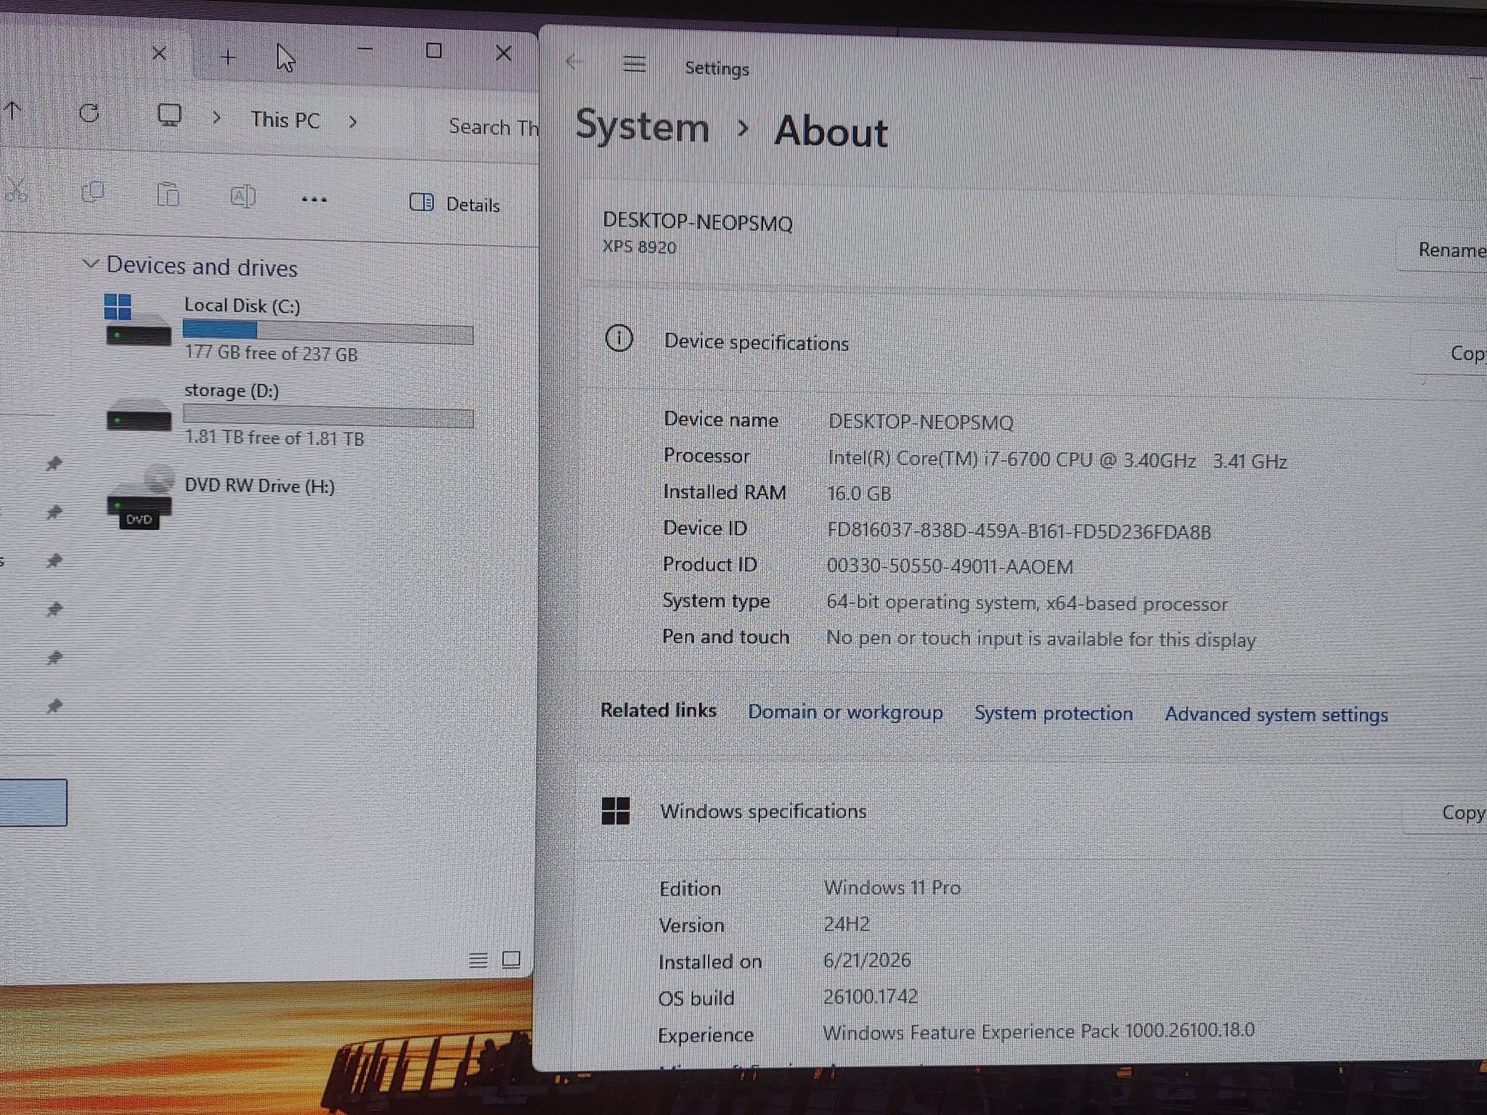1487x1115 pixels.
Task: Click the Refresh icon in File Explorer
Action: 89,113
